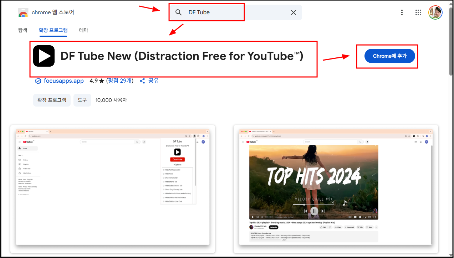Click the chrome 웹 스토어 title text

pyautogui.click(x=53, y=12)
